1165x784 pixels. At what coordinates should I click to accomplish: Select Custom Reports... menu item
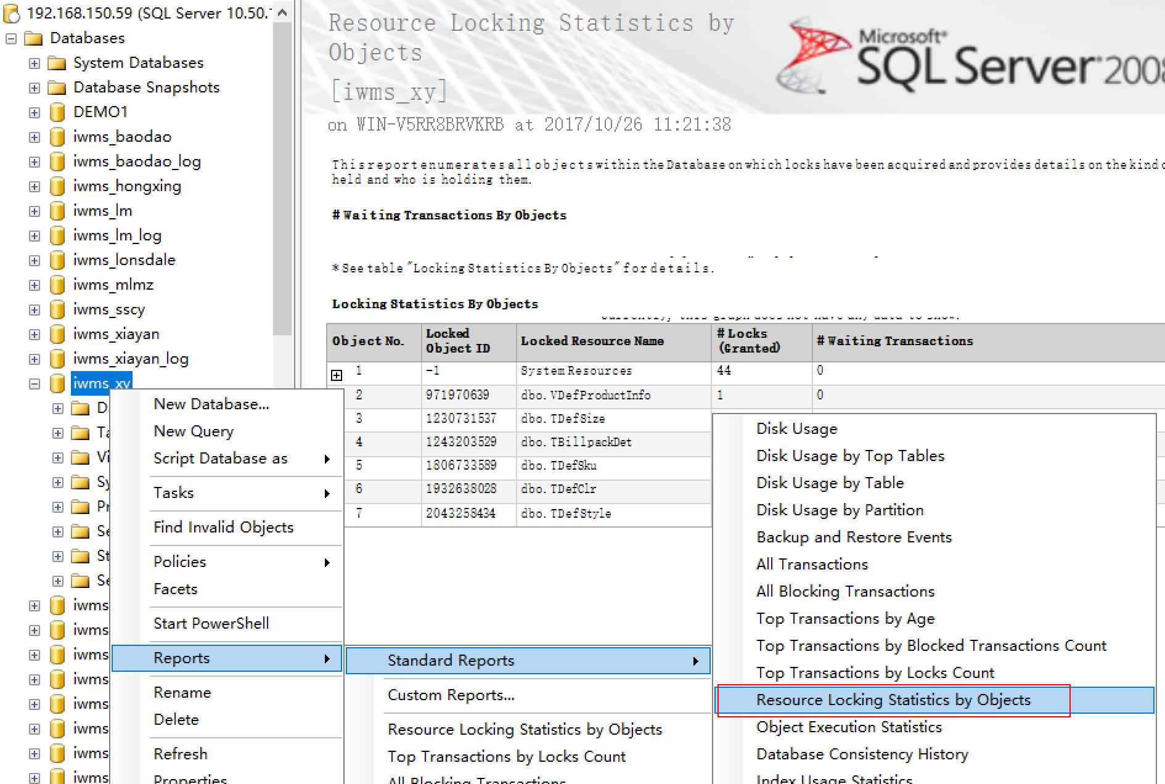tap(528, 695)
